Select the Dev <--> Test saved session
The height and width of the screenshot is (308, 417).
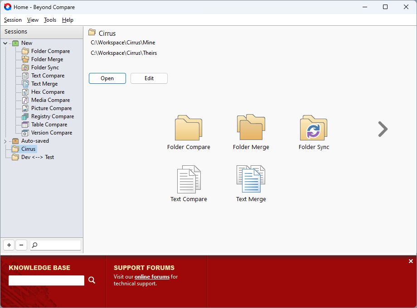click(x=37, y=157)
